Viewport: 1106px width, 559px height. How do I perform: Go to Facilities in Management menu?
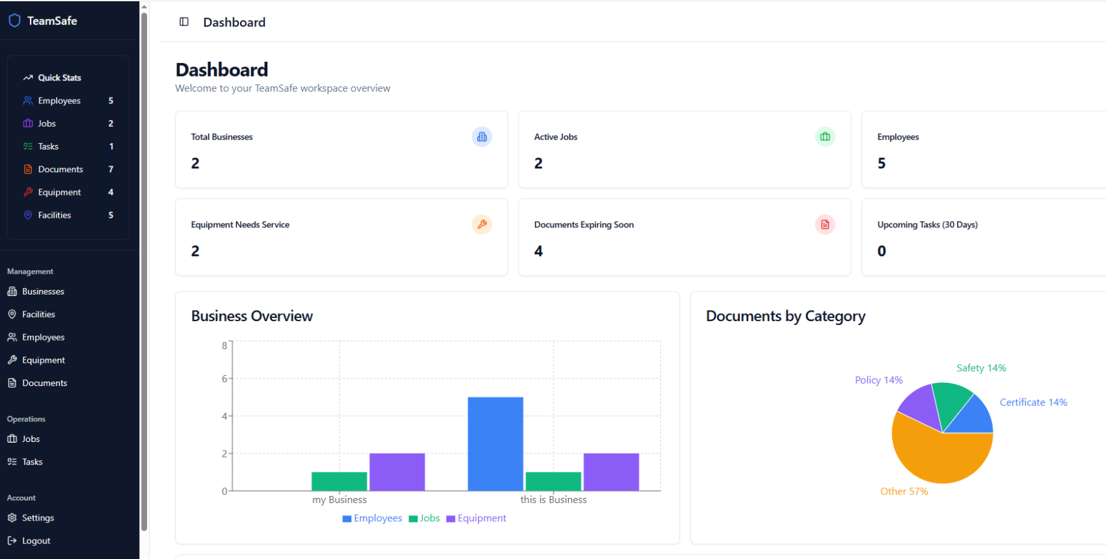[38, 315]
